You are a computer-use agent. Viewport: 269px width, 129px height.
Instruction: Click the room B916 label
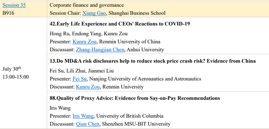coord(9,13)
